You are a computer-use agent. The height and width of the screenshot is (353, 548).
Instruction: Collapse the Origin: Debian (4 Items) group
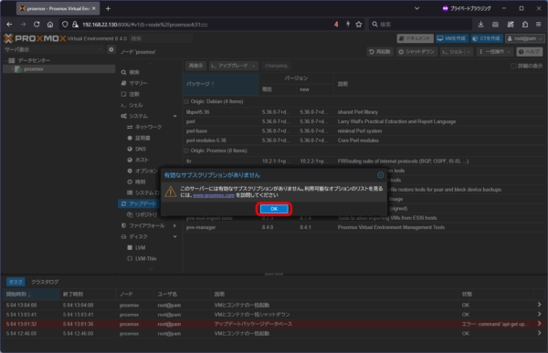click(x=186, y=101)
